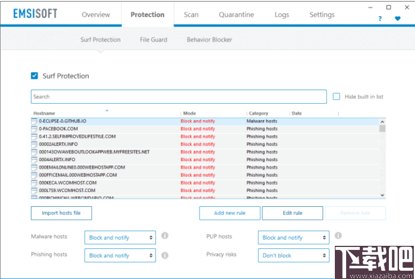Viewport: 415px width, 279px height.
Task: Click the Malware hosts category cell
Action: pos(262,121)
